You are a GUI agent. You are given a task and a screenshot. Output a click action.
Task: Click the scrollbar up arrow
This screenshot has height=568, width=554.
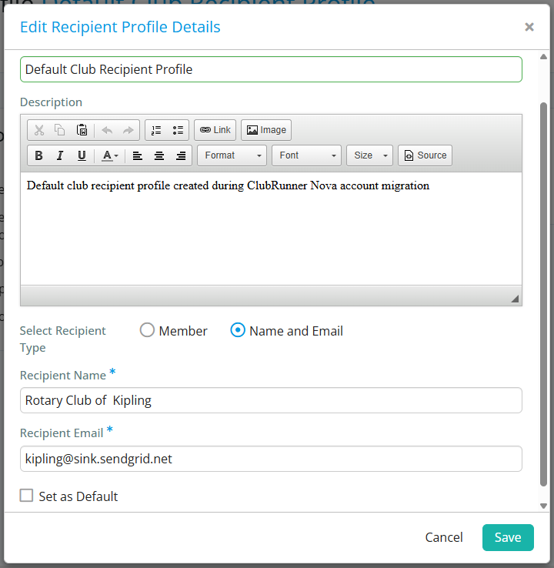point(543,56)
